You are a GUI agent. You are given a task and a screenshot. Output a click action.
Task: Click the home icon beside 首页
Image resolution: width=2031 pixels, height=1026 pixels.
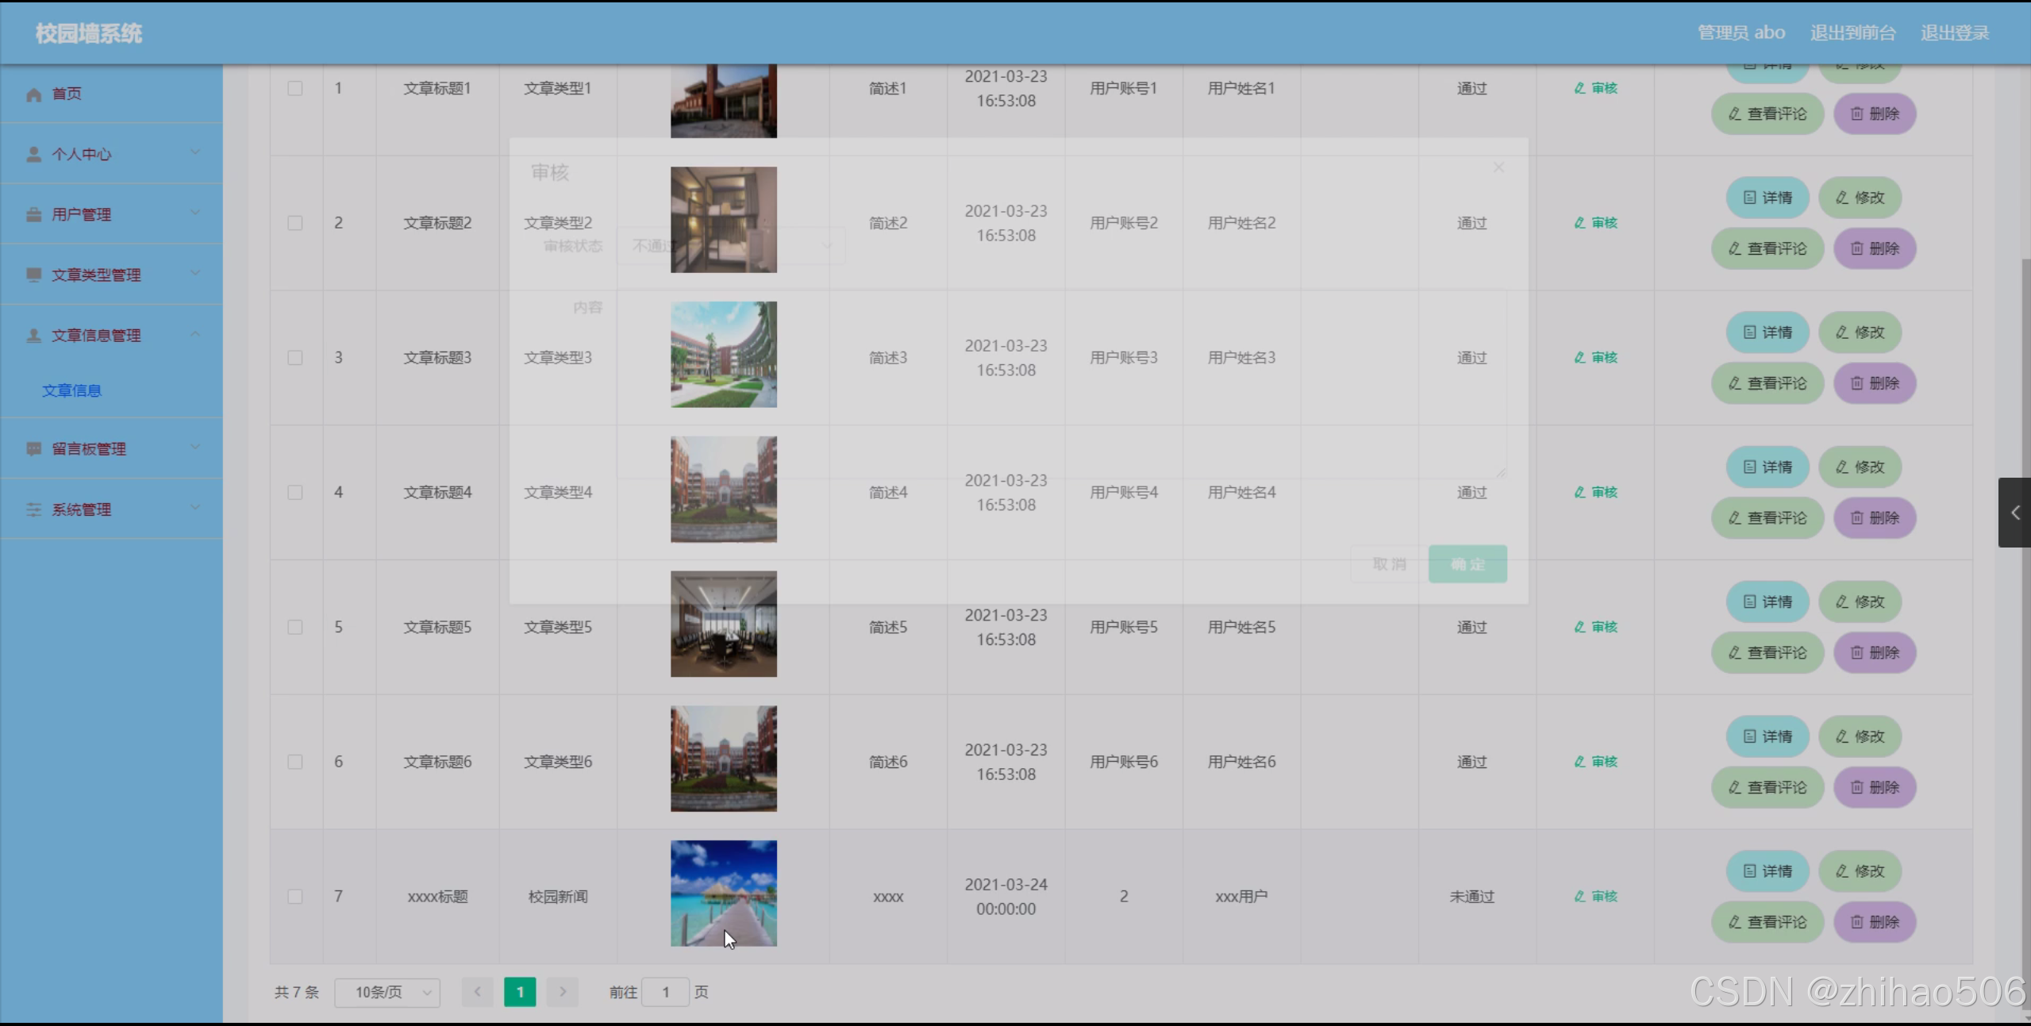(33, 94)
